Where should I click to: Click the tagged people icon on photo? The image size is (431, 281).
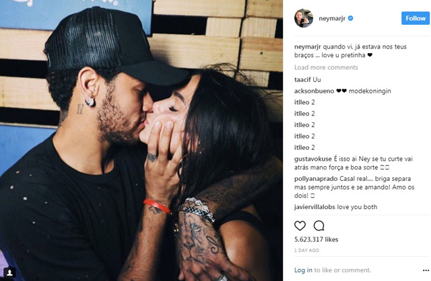pyautogui.click(x=9, y=272)
